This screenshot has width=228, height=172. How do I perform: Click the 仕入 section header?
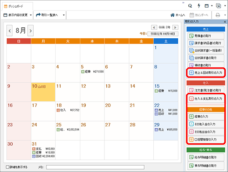[x=206, y=83]
